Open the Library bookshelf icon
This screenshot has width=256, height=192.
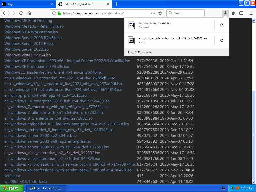233,13
